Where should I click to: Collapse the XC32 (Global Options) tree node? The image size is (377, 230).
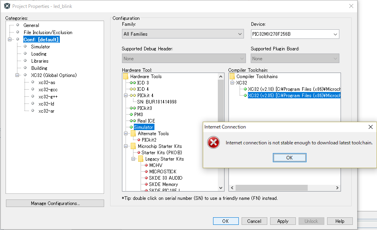click(17, 75)
